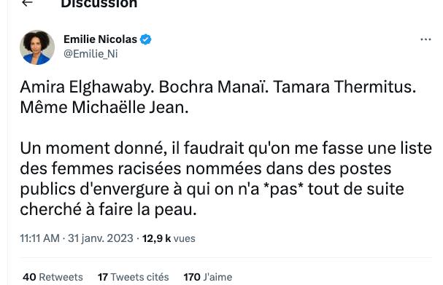Click the line Même Michaëlle Jean
Image resolution: width=443 pixels, height=285 pixels.
(x=104, y=107)
